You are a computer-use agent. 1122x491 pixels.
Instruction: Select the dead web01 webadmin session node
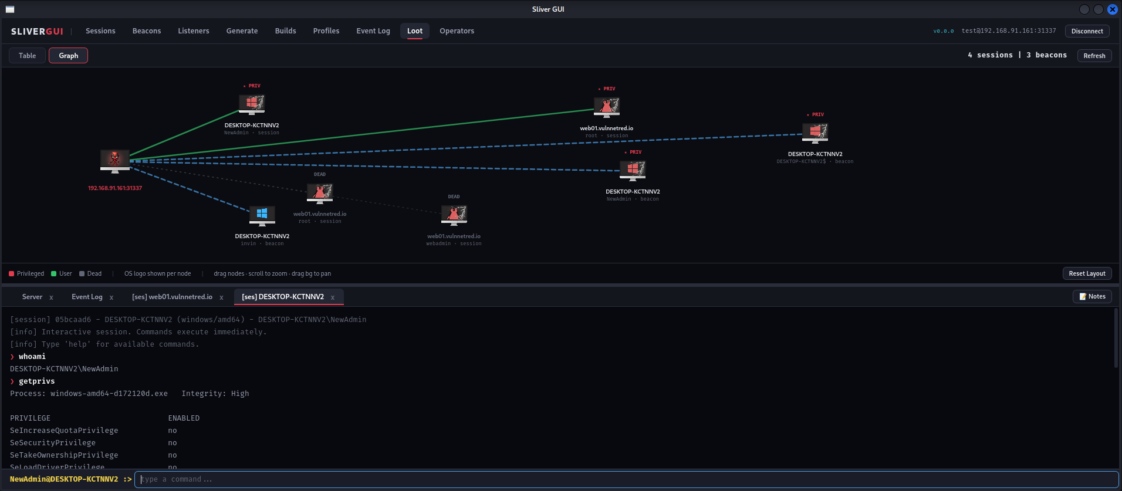[x=454, y=215]
